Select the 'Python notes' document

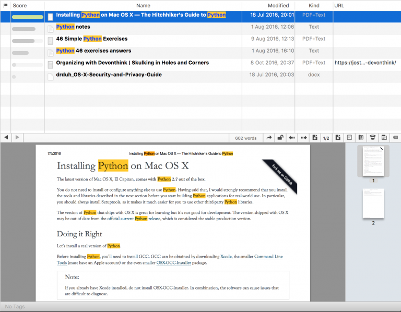tap(73, 27)
